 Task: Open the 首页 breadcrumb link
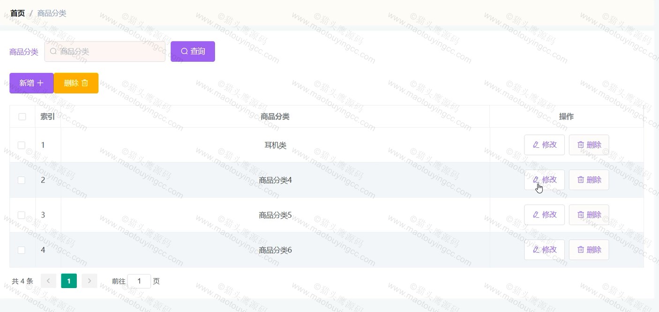[x=17, y=13]
